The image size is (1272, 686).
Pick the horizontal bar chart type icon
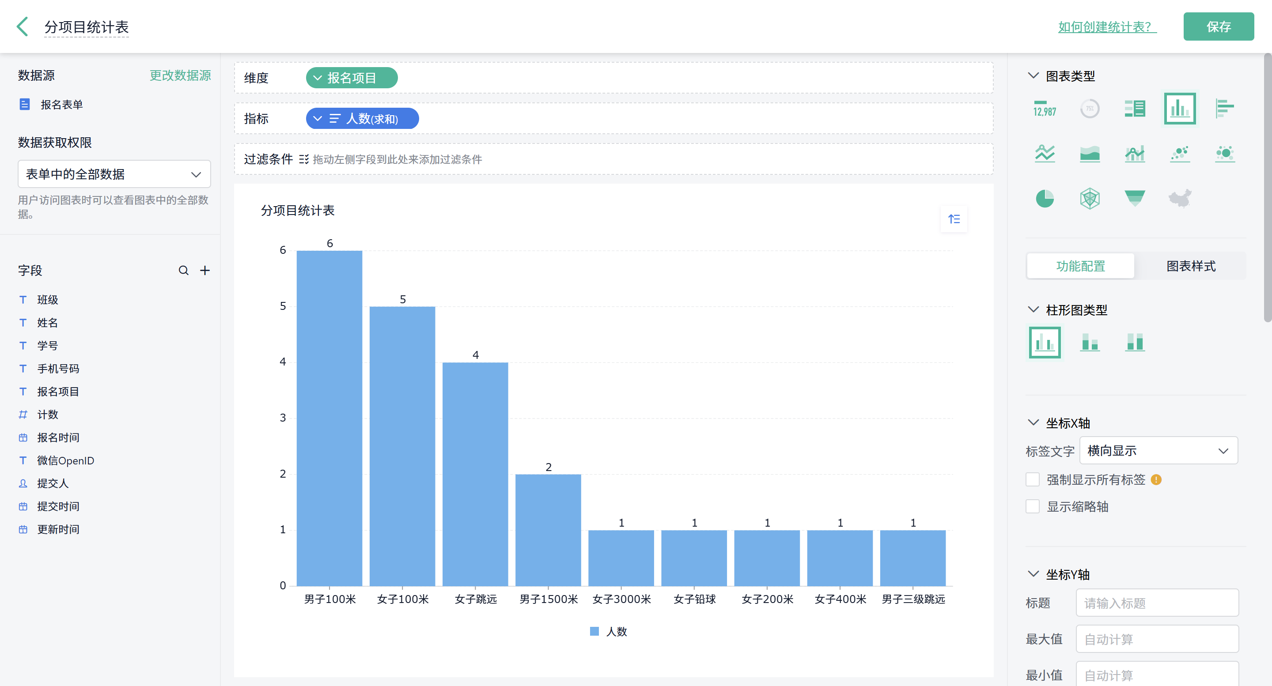point(1224,108)
